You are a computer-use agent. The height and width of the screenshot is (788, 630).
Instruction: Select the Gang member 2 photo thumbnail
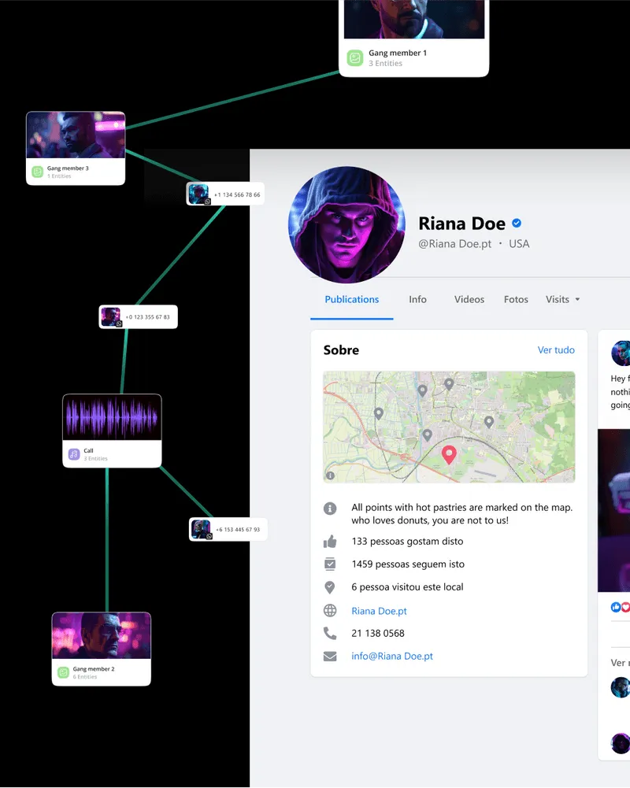coord(101,636)
